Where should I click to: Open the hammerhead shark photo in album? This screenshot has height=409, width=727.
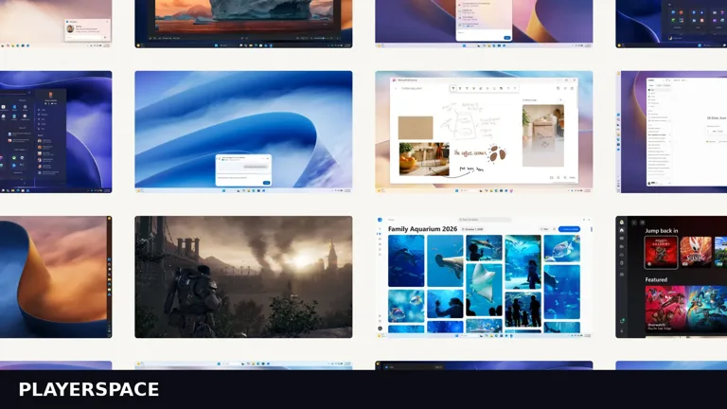tap(445, 260)
